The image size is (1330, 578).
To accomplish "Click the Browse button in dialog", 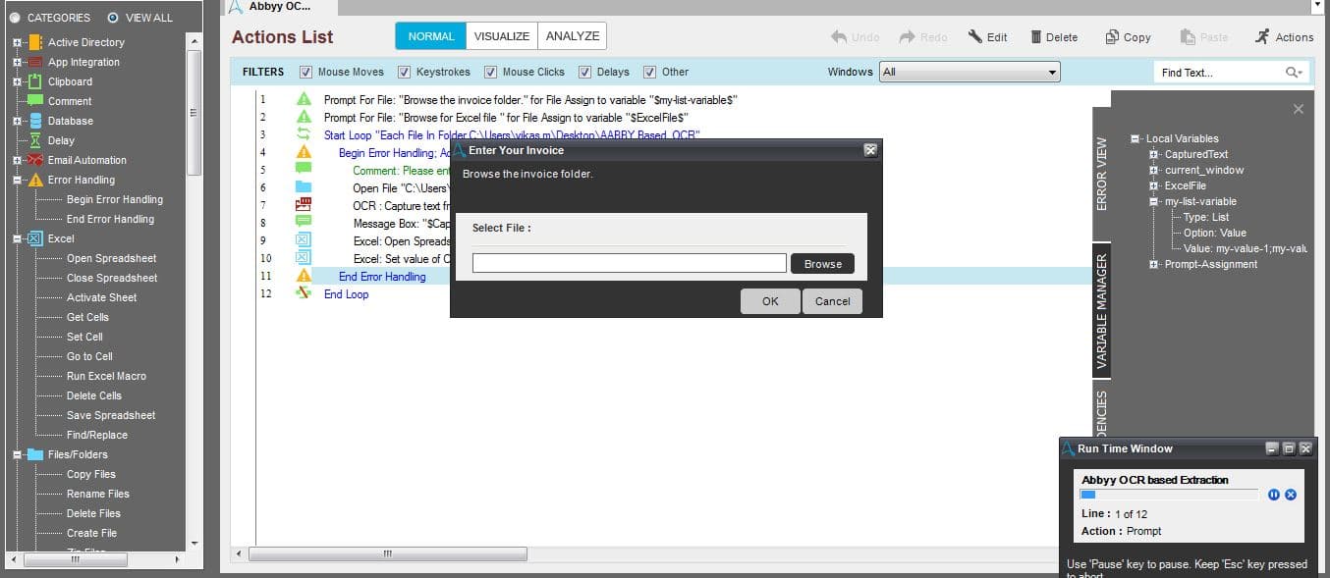I will 823,264.
